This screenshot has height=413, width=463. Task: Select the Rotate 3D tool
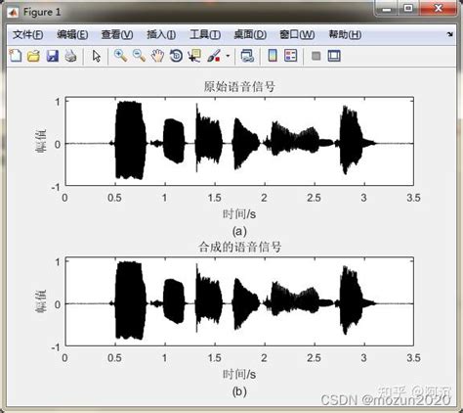[x=176, y=56]
